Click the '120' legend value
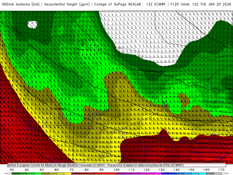The image size is (233, 175). [146, 170]
